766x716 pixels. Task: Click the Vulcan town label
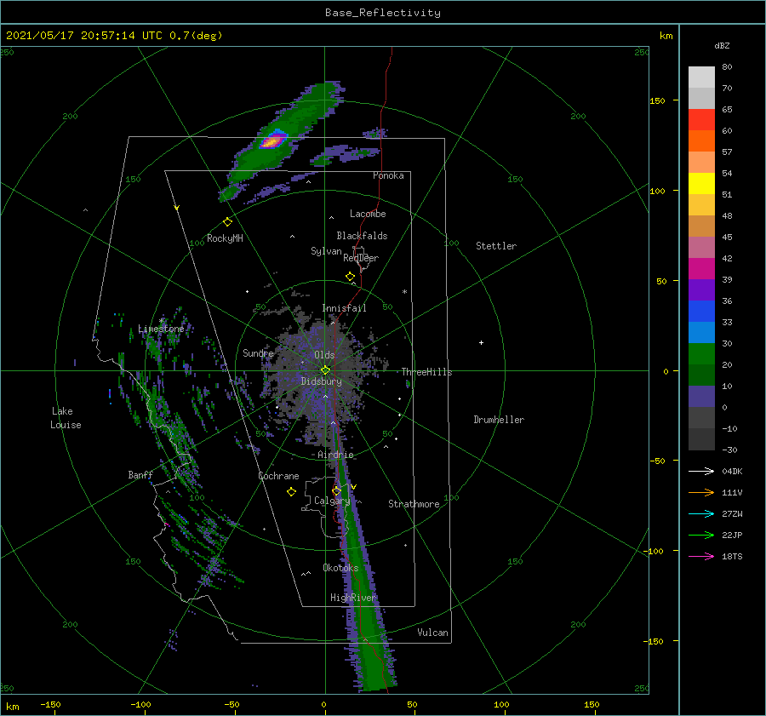click(x=433, y=633)
